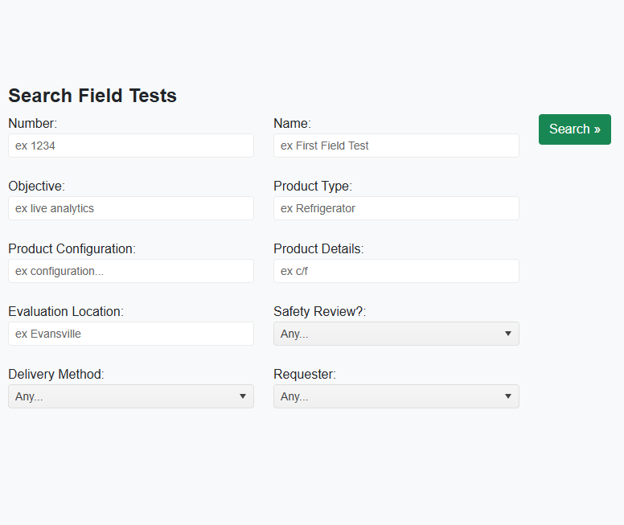Image resolution: width=624 pixels, height=525 pixels.
Task: Open the Safety Review dropdown
Action: tap(396, 334)
